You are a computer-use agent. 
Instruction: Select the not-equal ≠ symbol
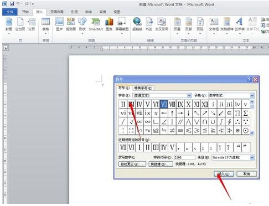(x=172, y=131)
